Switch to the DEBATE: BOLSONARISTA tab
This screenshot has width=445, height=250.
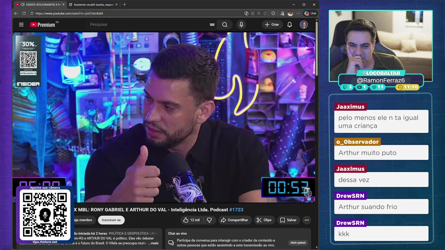[x=40, y=5]
